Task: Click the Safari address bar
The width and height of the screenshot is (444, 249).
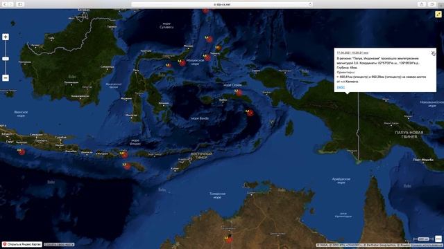Action: click(222, 4)
